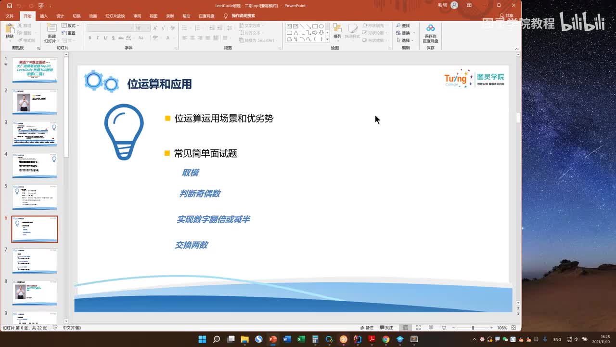This screenshot has height=347, width=616.
Task: Switch to the Design (设计) tab
Action: pyautogui.click(x=60, y=16)
